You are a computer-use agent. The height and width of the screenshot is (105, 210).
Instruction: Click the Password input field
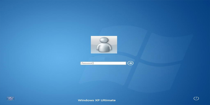103,63
